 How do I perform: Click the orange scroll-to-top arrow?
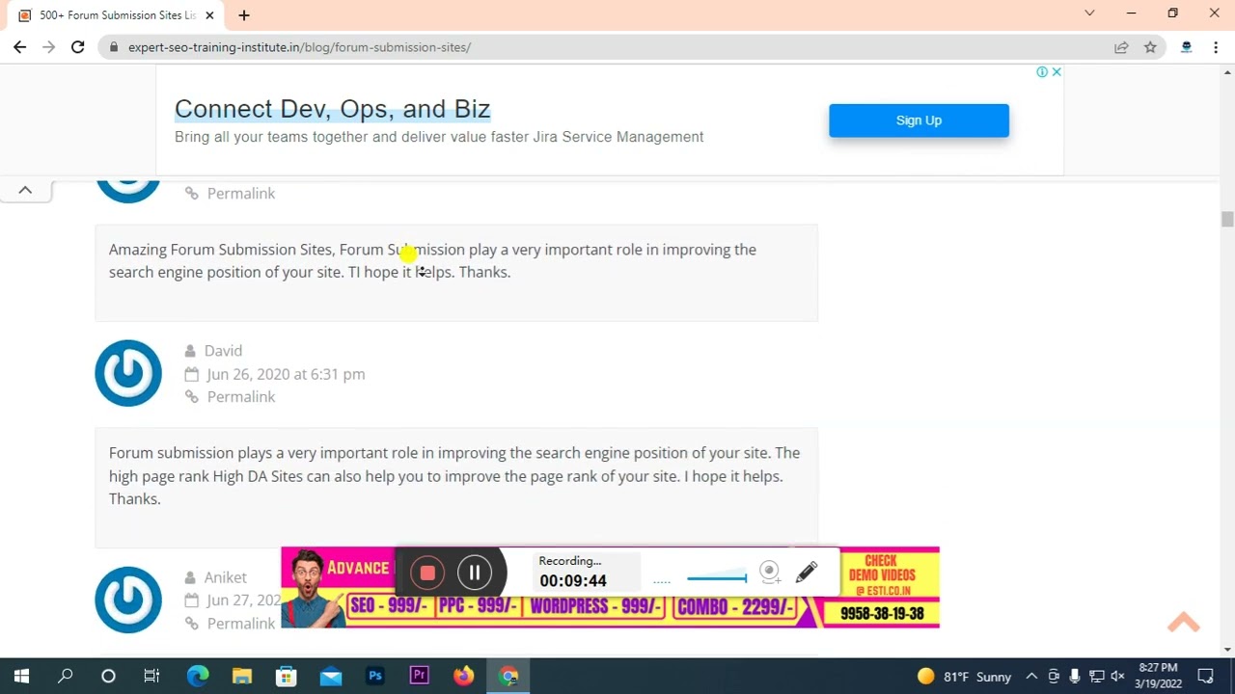pyautogui.click(x=1183, y=623)
